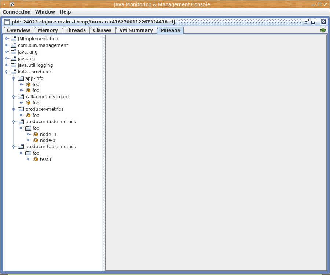Viewport: 330px width, 275px height.
Task: Expand the node--1 MBean node
Action: [29, 134]
